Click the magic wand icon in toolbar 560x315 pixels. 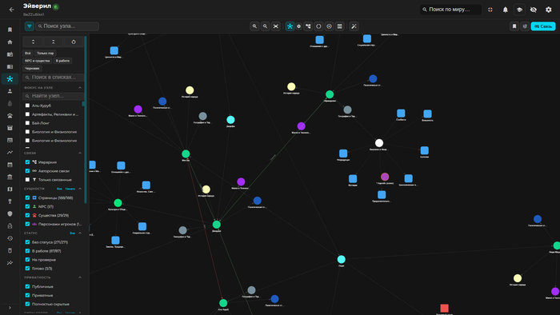click(354, 26)
